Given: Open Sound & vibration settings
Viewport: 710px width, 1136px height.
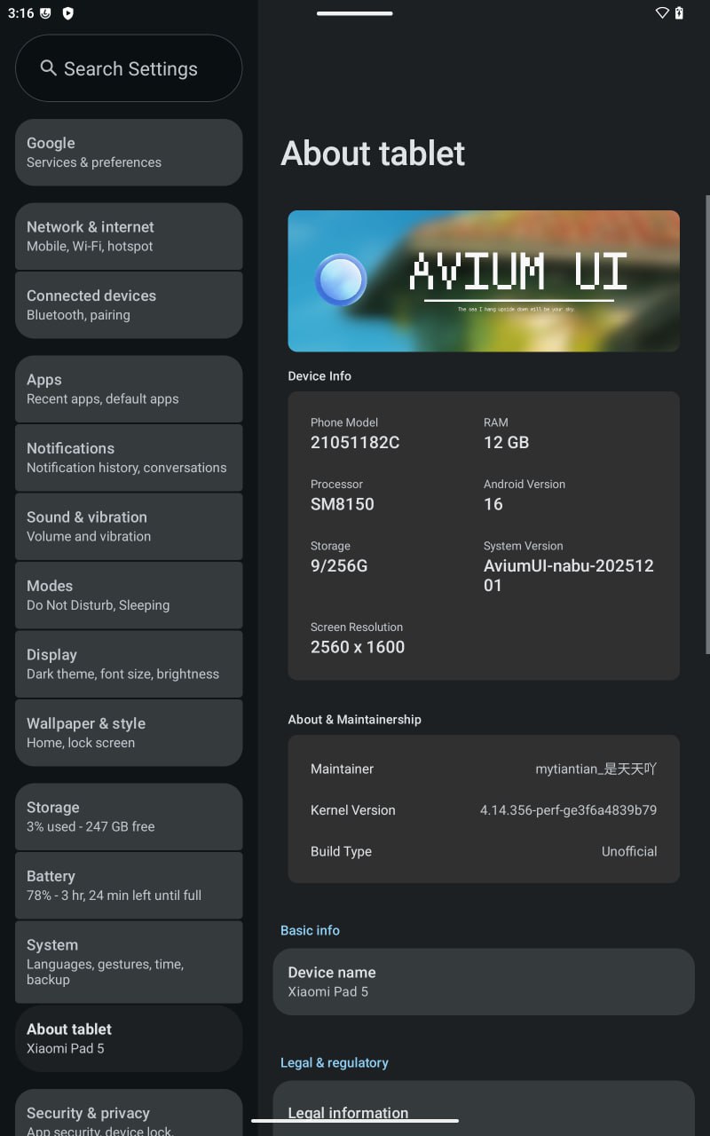Looking at the screenshot, I should tap(129, 526).
